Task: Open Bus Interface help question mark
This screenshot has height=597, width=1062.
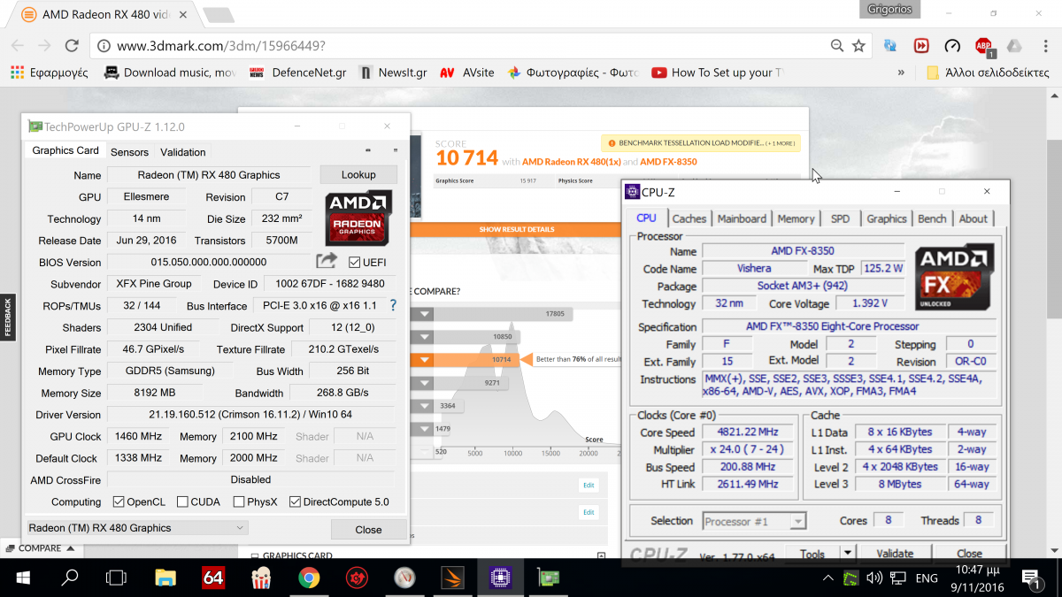Action: click(x=393, y=305)
